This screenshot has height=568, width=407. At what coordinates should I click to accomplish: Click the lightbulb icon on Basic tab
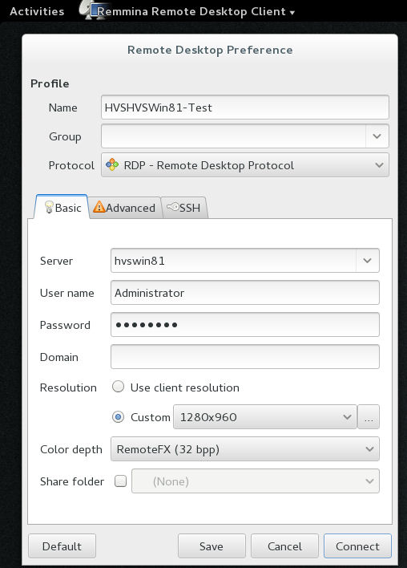coord(49,208)
